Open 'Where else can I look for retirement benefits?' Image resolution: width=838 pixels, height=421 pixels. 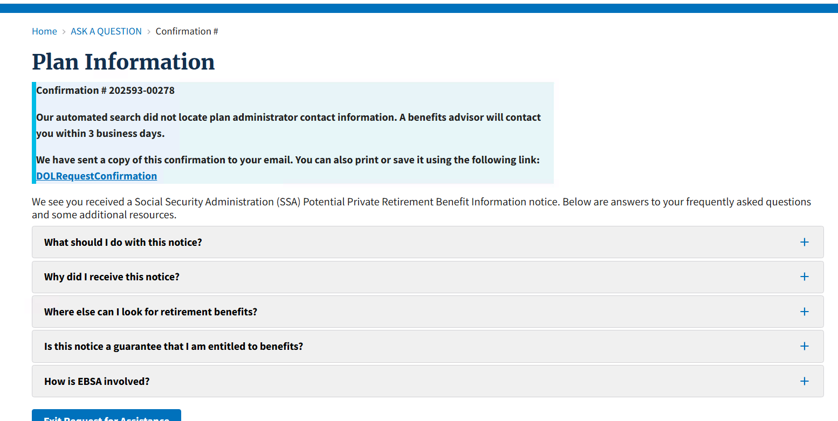point(150,312)
